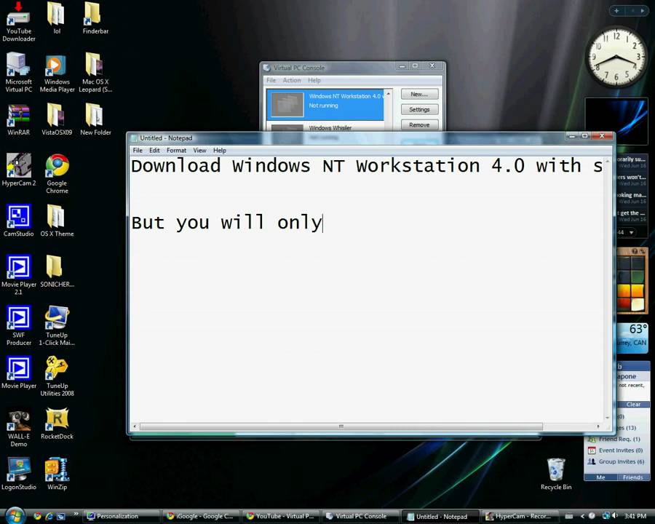
Task: Open Help menu in Virtual PC Console
Action: [314, 80]
